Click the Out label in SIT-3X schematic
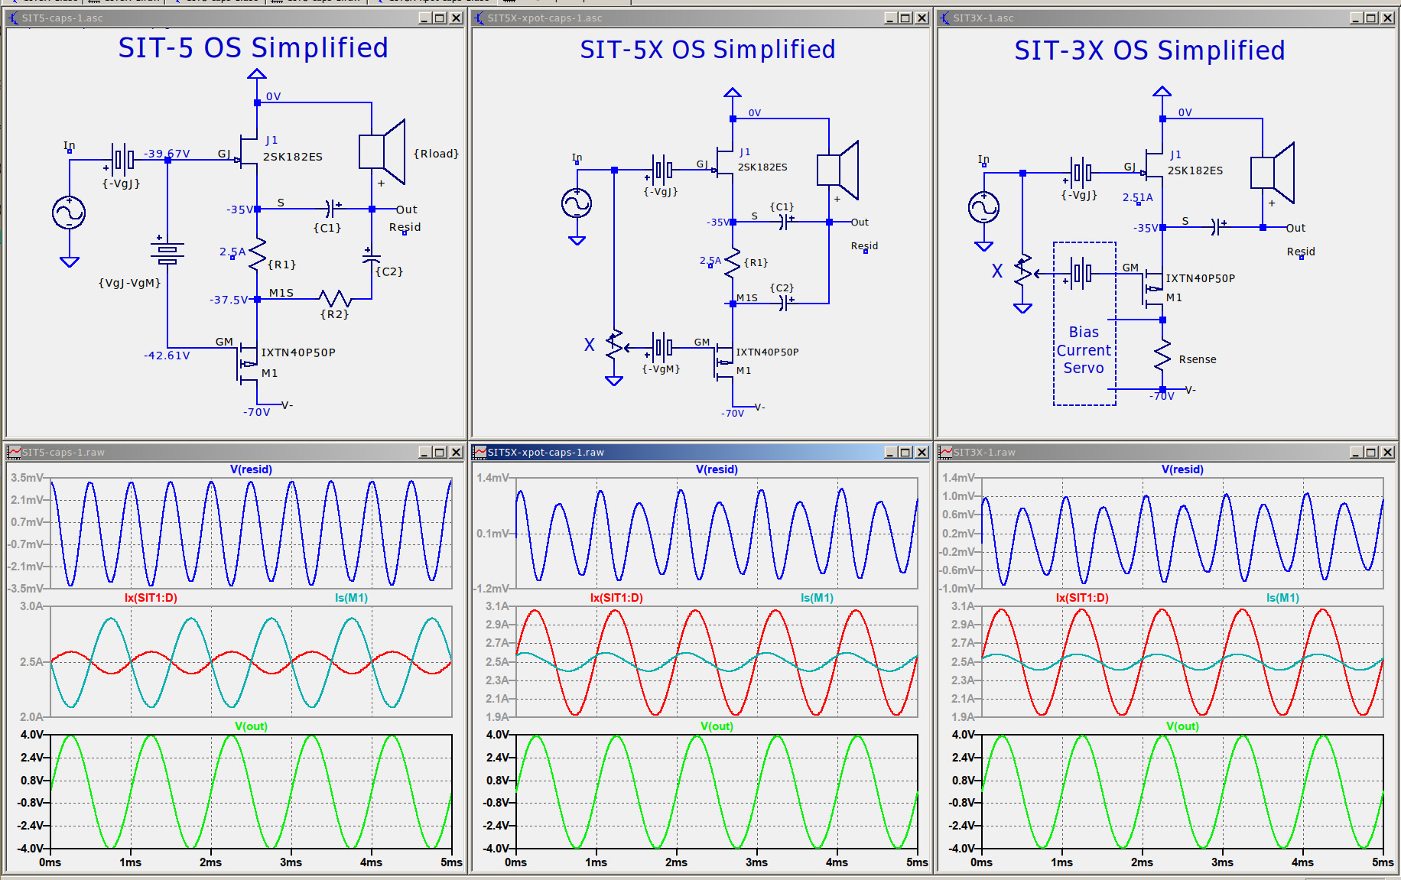The height and width of the screenshot is (880, 1401). coord(1295,228)
